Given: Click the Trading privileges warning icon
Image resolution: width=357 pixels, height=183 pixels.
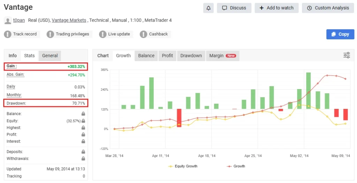Looking at the screenshot, I should tap(50, 34).
